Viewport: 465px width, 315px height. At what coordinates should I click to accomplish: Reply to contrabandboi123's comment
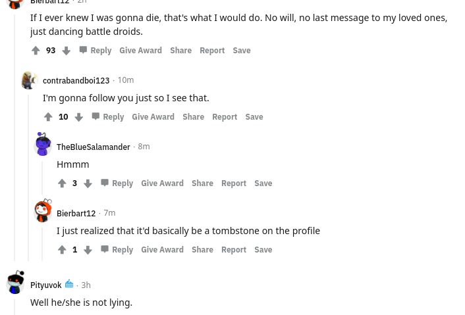107,117
